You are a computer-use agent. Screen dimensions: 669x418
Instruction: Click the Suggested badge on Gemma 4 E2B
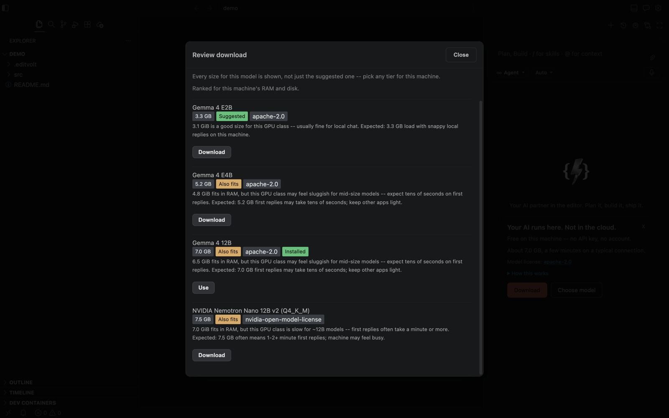232,116
